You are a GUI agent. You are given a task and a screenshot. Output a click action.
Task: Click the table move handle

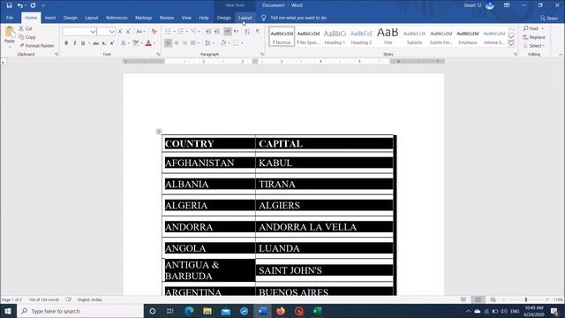click(159, 132)
